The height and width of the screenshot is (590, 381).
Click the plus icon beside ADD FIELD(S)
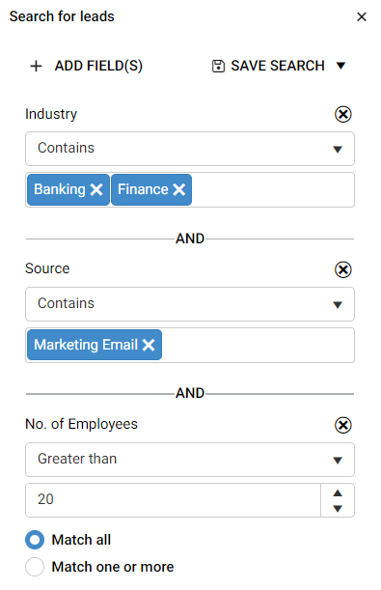click(36, 66)
